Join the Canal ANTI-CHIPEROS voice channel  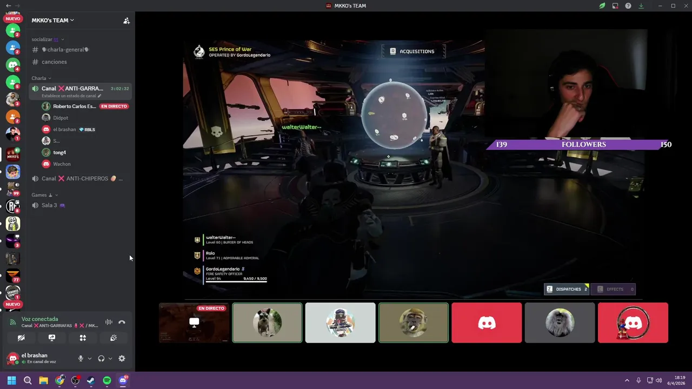click(80, 179)
